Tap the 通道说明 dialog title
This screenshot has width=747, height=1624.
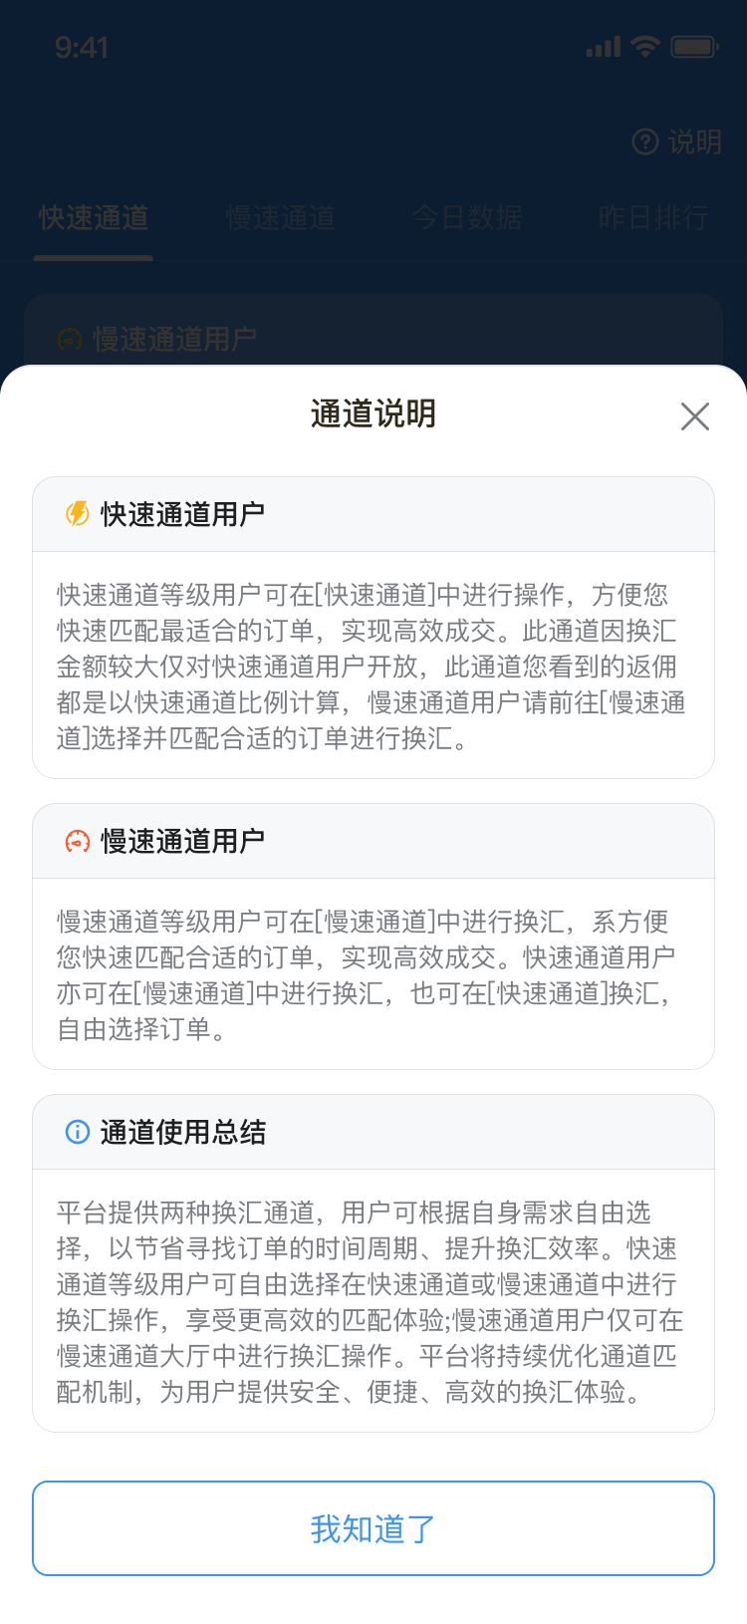coord(373,413)
